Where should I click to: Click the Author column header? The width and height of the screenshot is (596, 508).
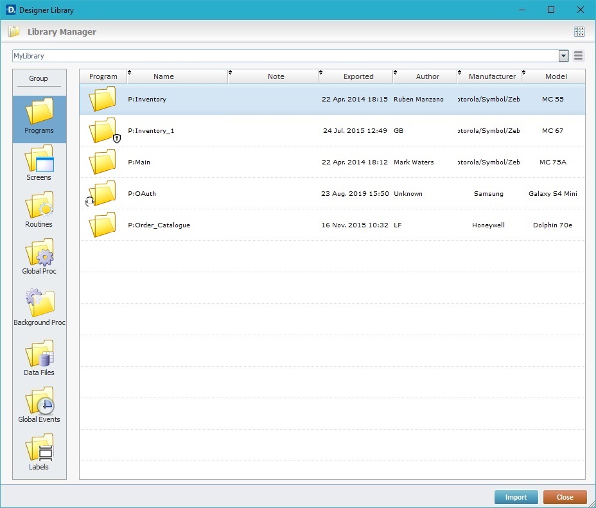point(427,76)
